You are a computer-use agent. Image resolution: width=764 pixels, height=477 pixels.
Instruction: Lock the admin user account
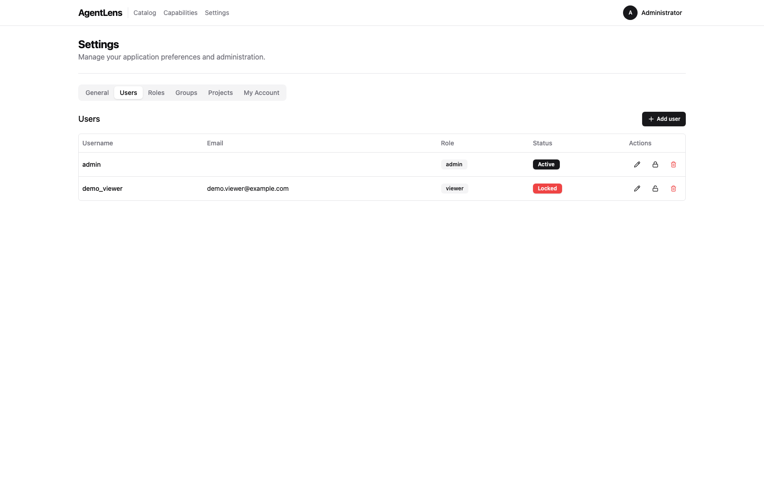(655, 164)
